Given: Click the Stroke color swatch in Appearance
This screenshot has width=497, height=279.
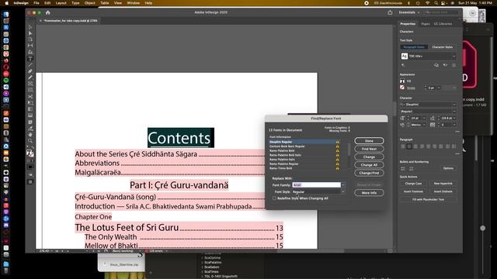Looking at the screenshot, I should [x=402, y=88].
